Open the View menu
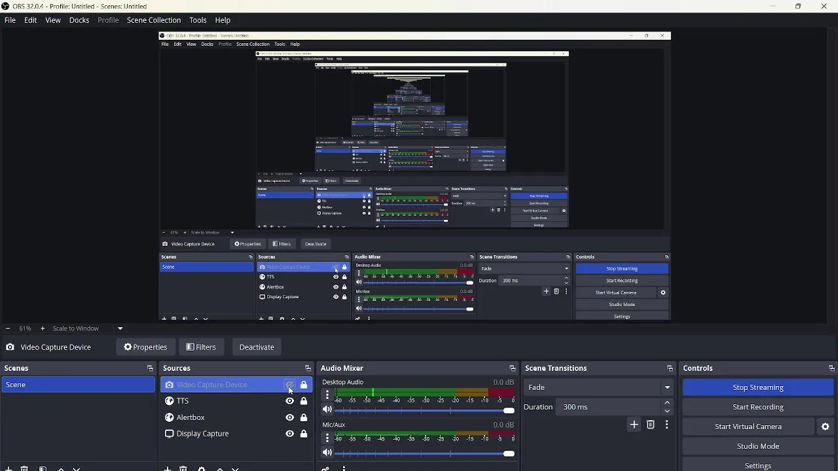The width and height of the screenshot is (838, 471). 53,20
